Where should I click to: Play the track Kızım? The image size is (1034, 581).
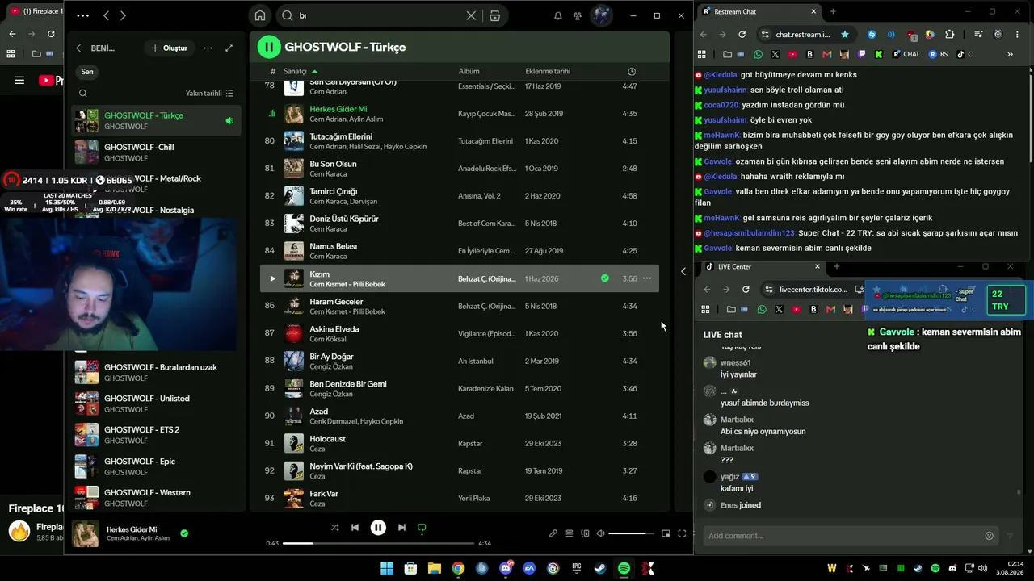(272, 278)
